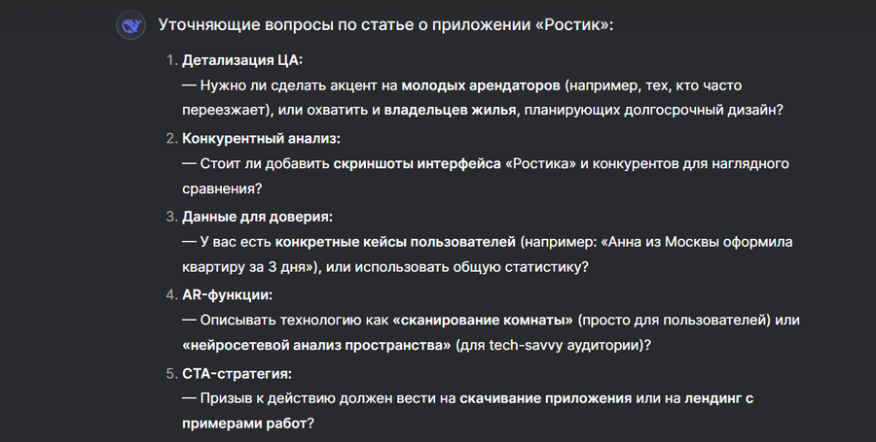
Task: Click bold text "конкретные кейсы пользователей"
Action: click(x=395, y=242)
